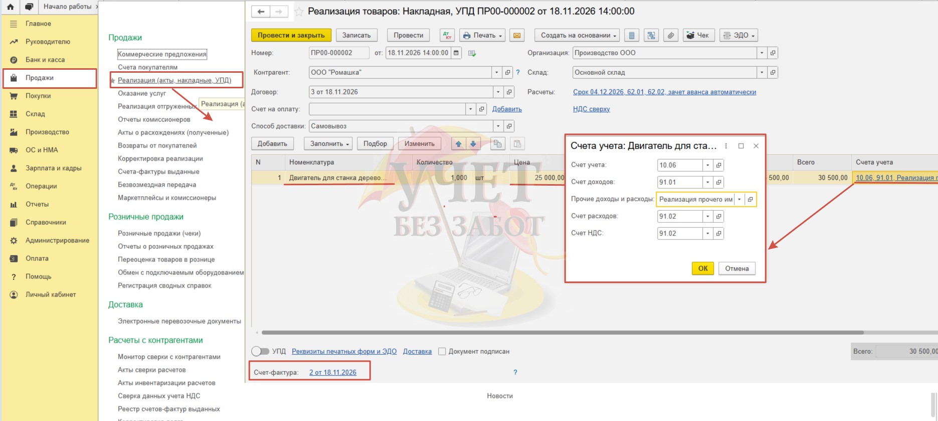Viewport: 938px width, 421px height.
Task: Open the НДС сверху link
Action: [592, 109]
